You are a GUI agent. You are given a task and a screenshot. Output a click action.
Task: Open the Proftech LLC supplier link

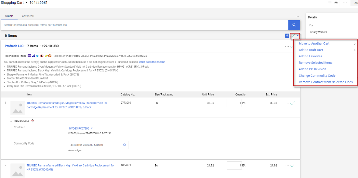click(x=14, y=46)
